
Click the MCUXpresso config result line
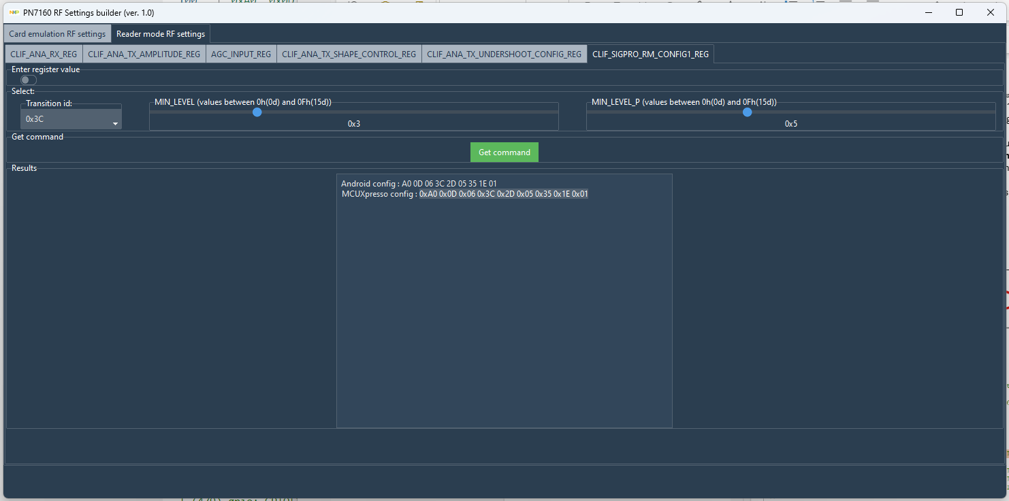[465, 194]
